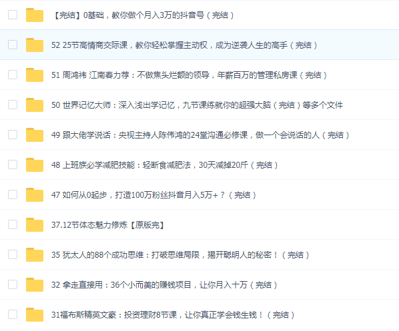Image resolution: width=399 pixels, height=331 pixels.
Task: Open 35 犹太人的88个成功思维 title
Action: click(180, 255)
